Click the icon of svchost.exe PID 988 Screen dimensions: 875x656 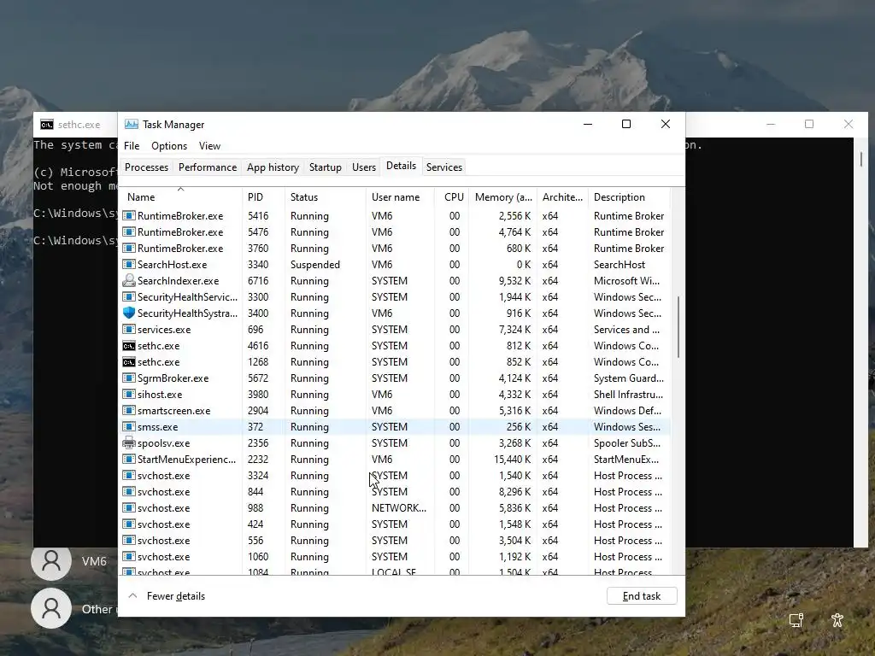click(x=129, y=507)
